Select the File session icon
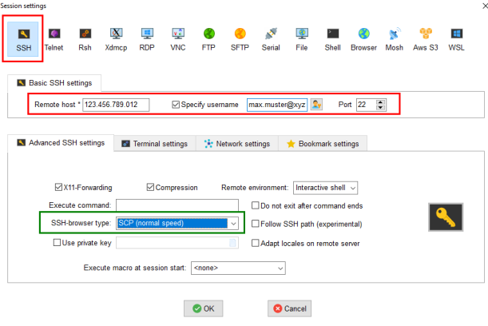The image size is (488, 326). 302,39
